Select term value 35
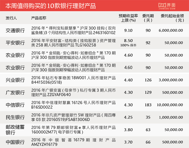Screen dimensions: 189x148 click(148, 117)
